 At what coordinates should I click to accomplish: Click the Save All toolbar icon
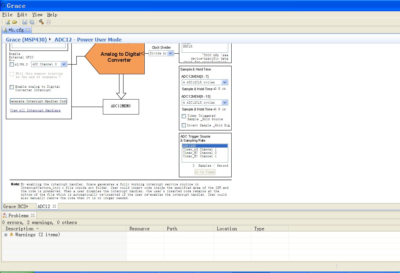32,22
